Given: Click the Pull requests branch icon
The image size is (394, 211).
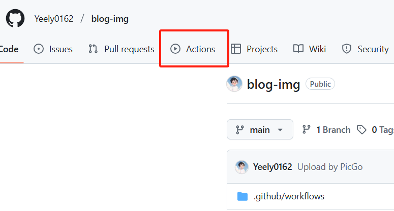Looking at the screenshot, I should pos(93,49).
